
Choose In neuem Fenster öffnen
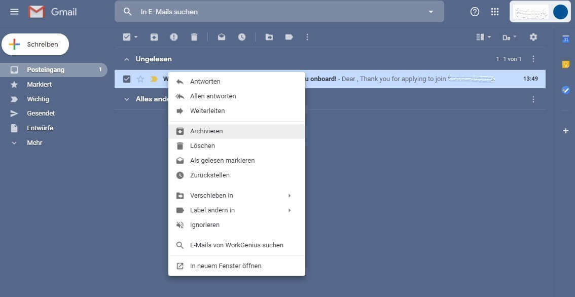pyautogui.click(x=236, y=266)
